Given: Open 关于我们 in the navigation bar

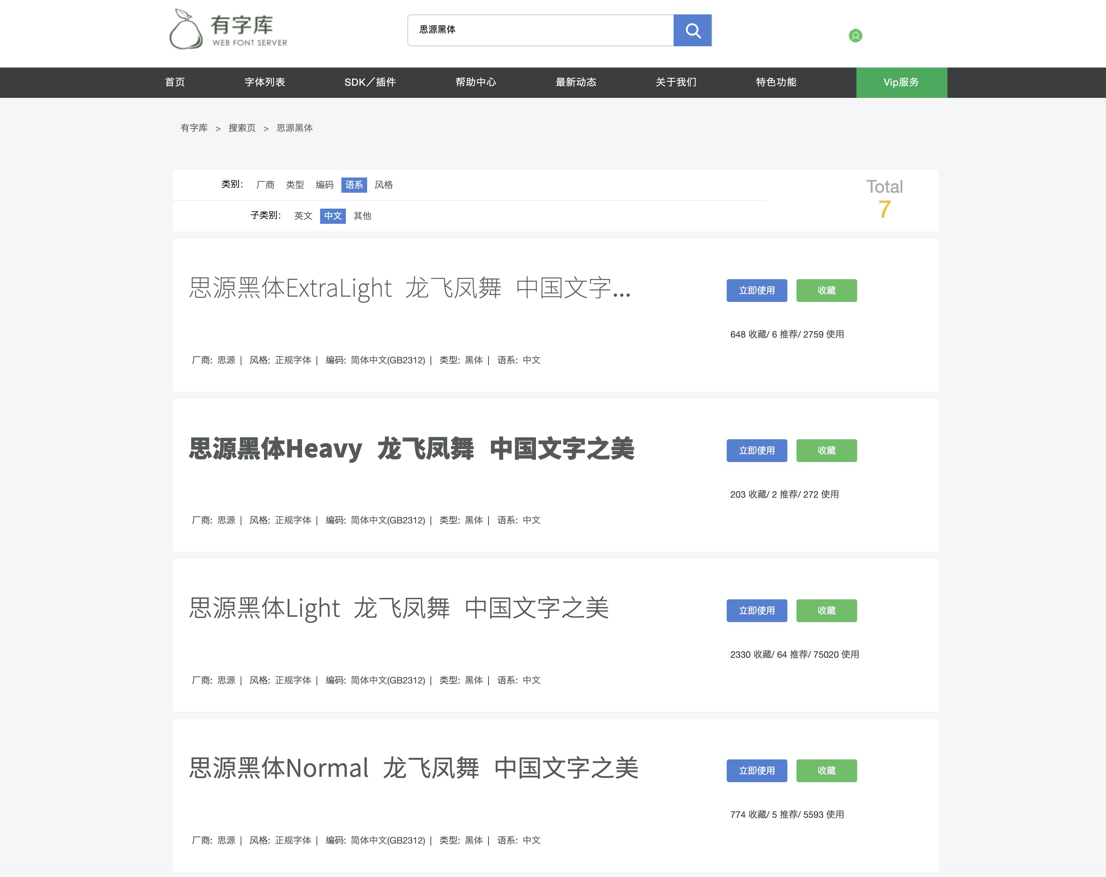Looking at the screenshot, I should tap(676, 82).
